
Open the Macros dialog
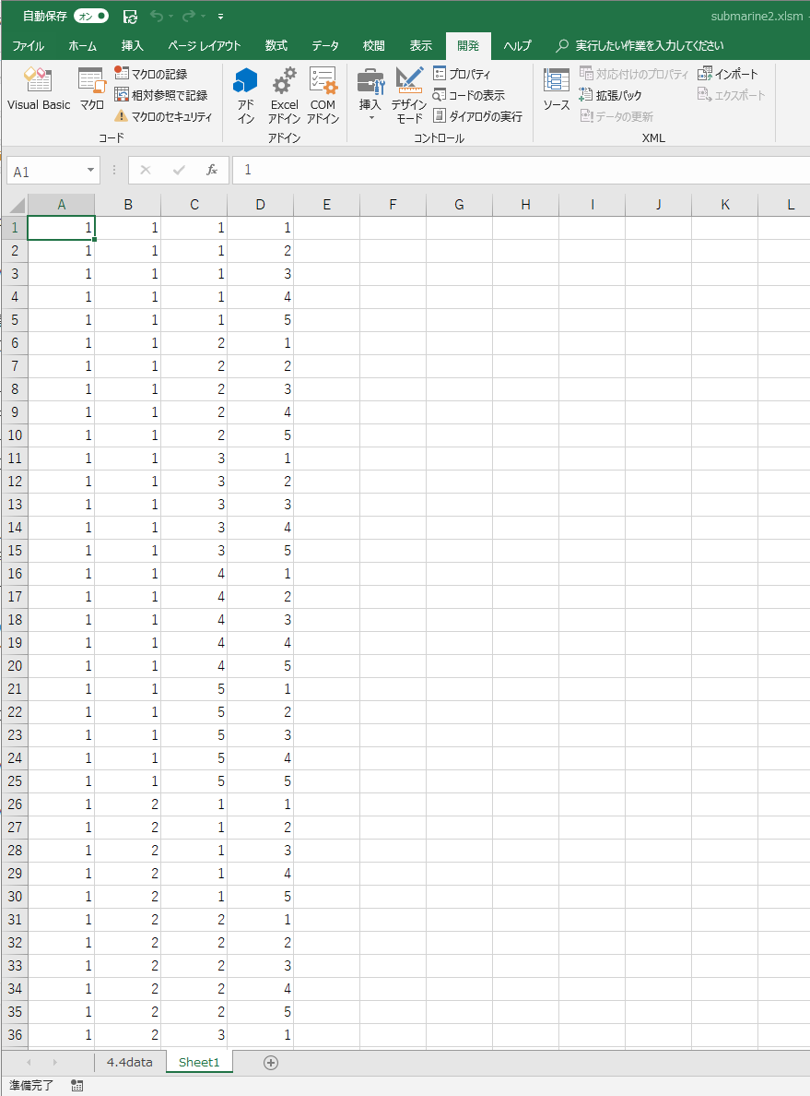(91, 90)
